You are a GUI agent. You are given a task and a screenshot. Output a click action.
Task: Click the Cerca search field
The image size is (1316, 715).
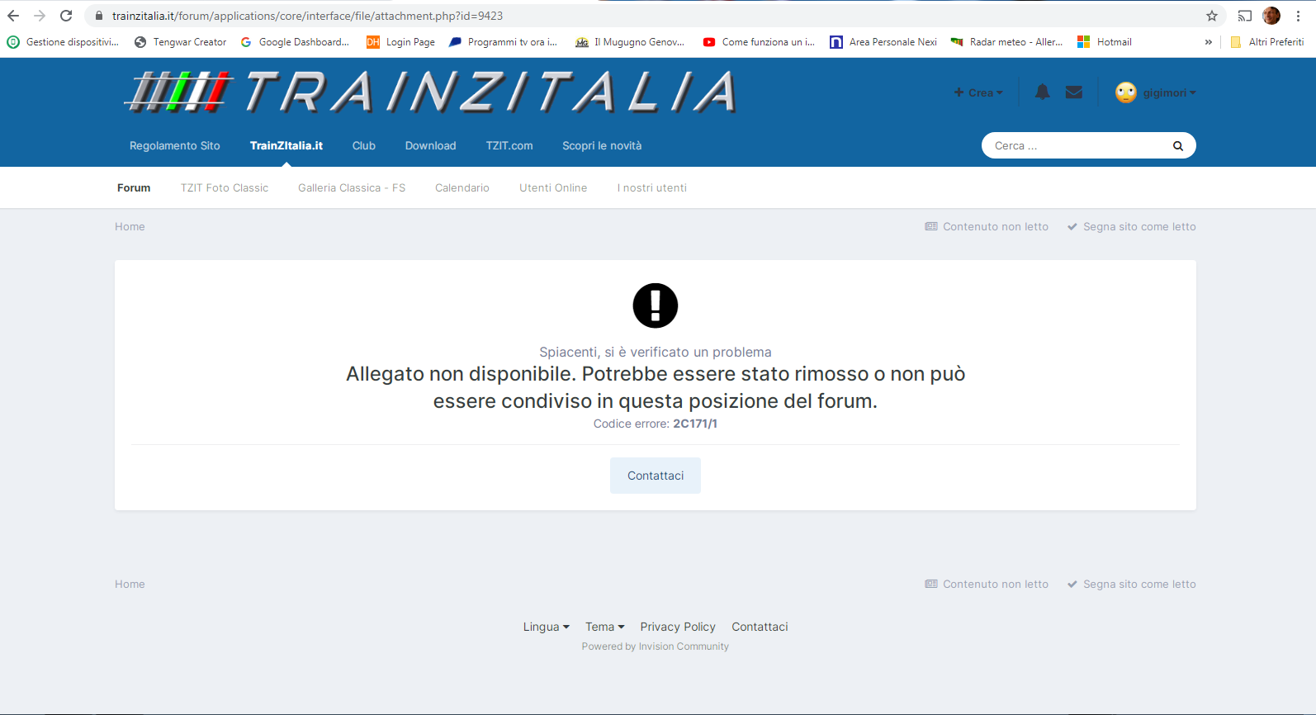(1073, 145)
